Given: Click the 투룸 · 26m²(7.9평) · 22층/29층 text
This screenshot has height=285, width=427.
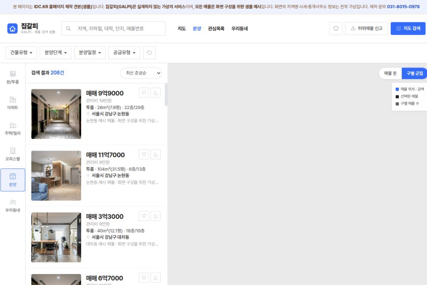Looking at the screenshot, I should (115, 108).
